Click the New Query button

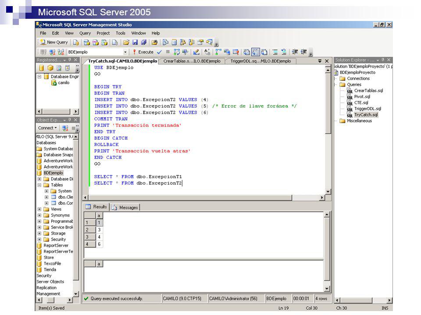point(54,42)
